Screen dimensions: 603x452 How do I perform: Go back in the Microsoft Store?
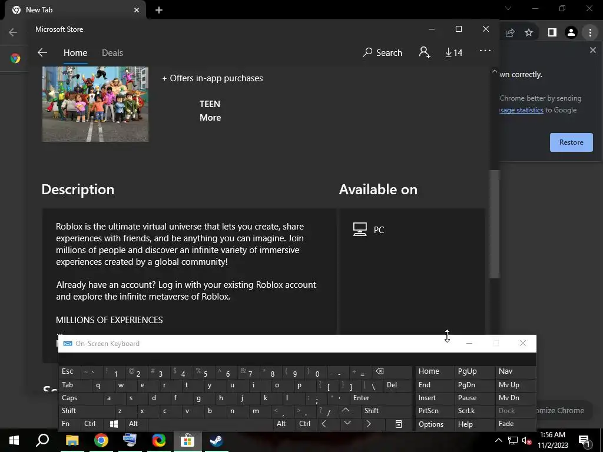[x=42, y=52]
